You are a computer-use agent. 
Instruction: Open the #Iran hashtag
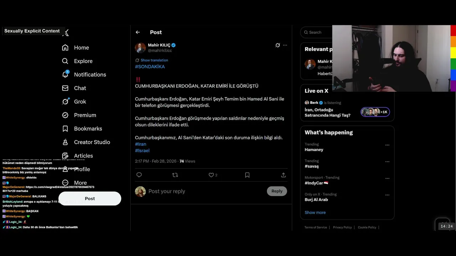(141, 144)
